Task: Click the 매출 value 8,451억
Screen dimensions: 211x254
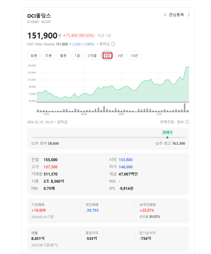Action: coord(38,239)
